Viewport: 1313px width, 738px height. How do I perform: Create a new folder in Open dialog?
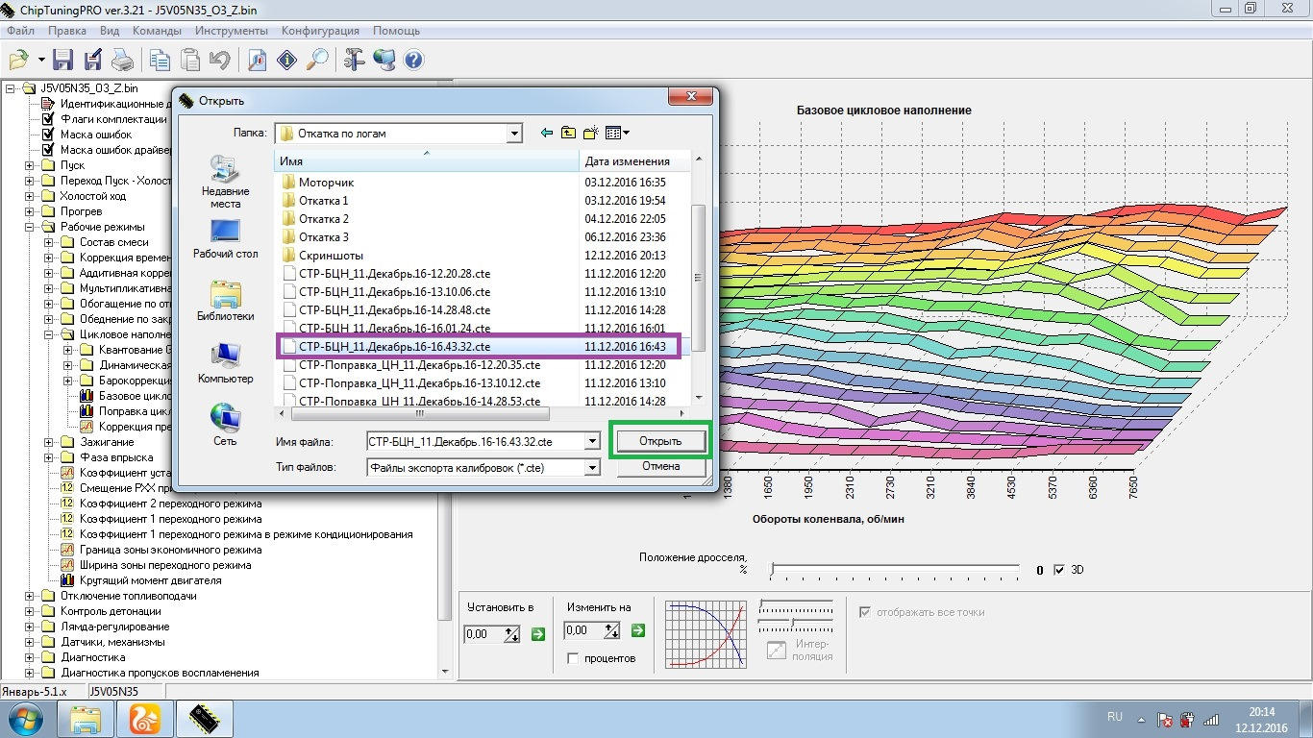tap(590, 133)
